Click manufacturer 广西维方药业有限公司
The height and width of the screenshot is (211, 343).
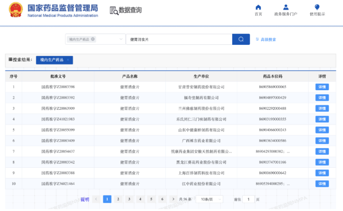pos(201,141)
